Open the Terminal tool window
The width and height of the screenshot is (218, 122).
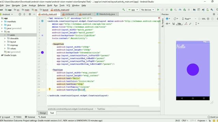[30, 117]
